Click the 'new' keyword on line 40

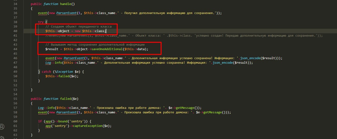tap(78, 31)
